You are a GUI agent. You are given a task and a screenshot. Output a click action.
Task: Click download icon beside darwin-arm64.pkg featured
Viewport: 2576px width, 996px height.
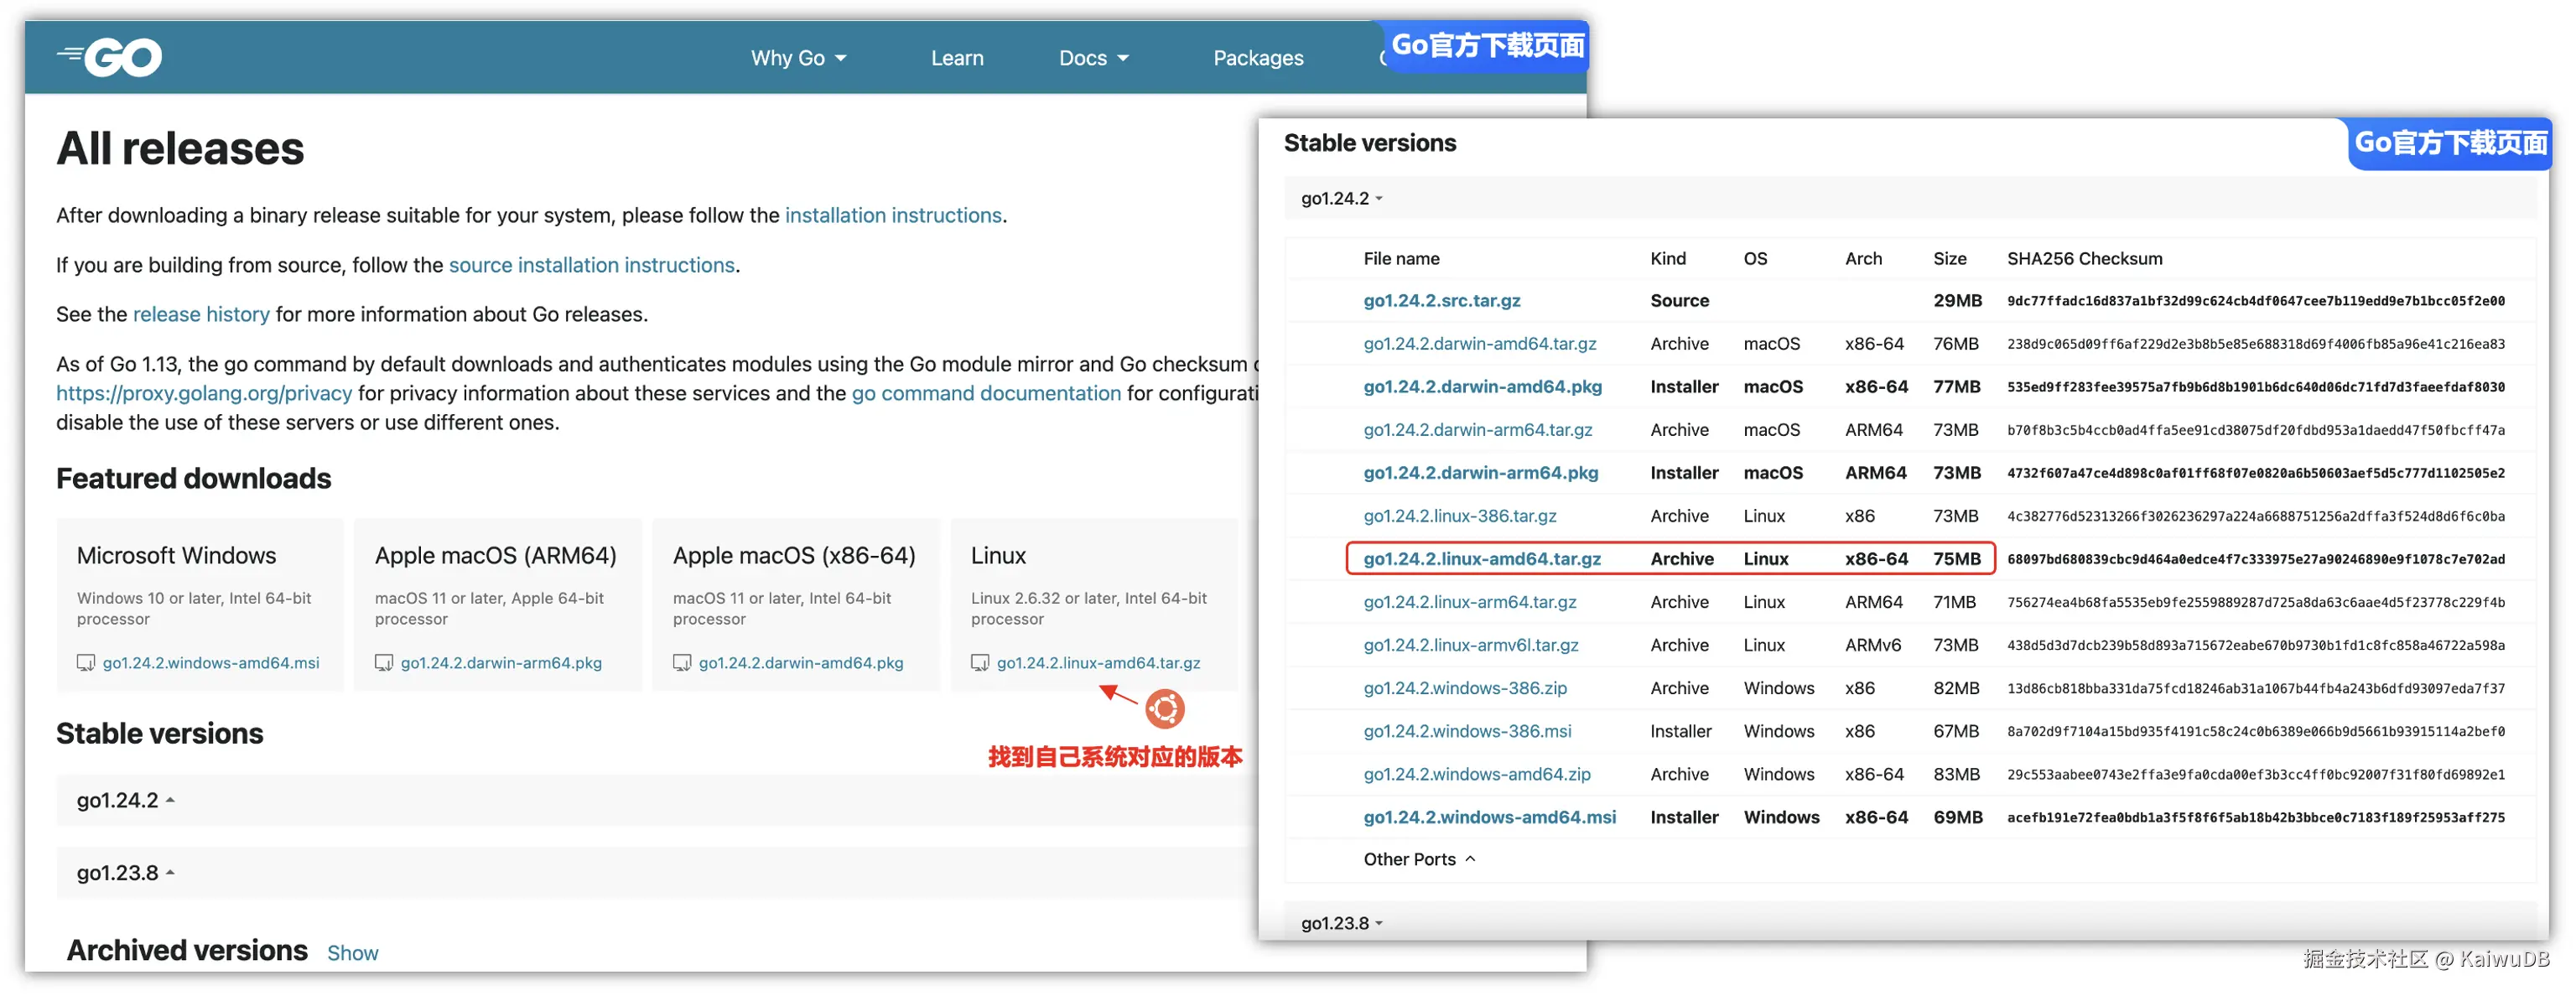click(x=384, y=663)
